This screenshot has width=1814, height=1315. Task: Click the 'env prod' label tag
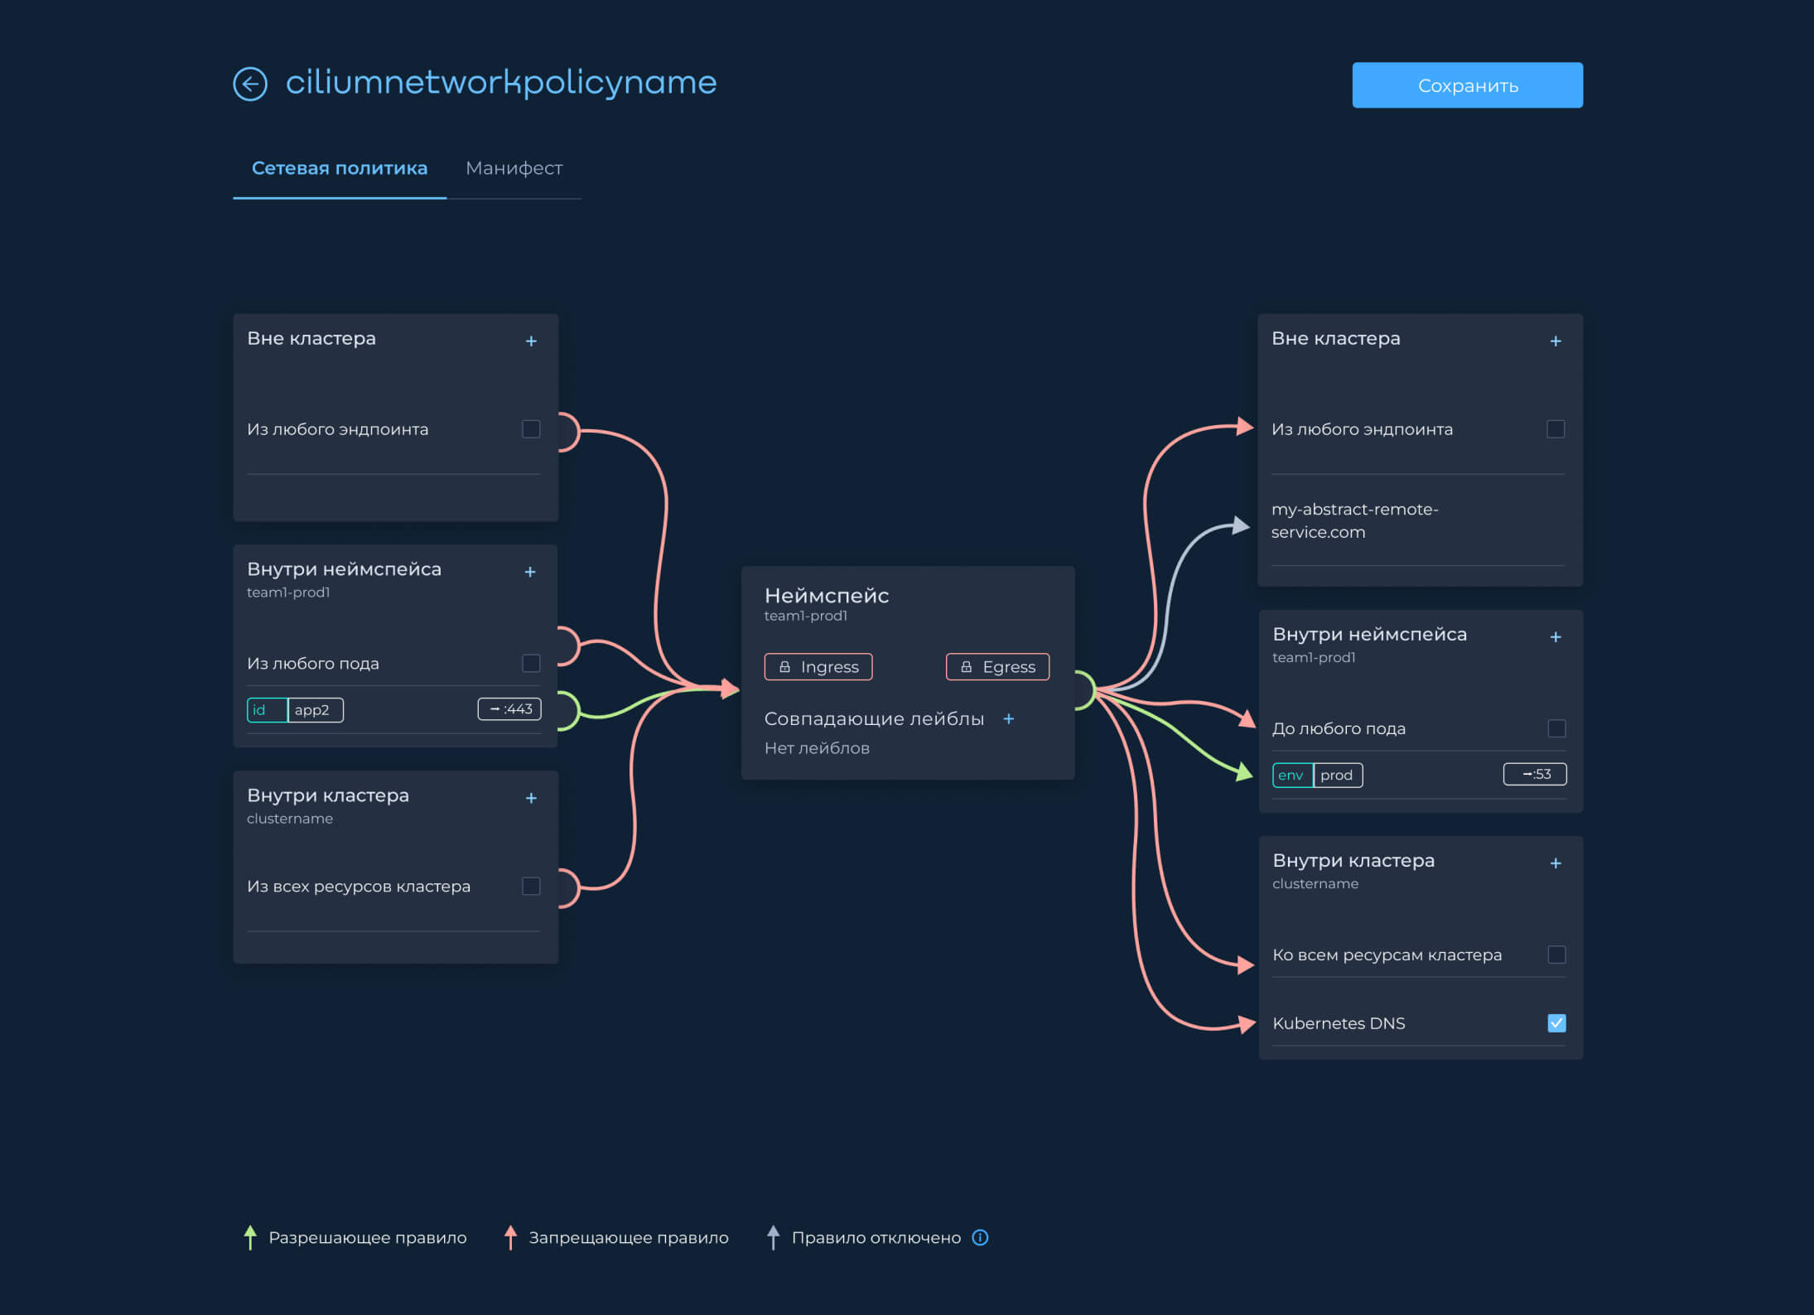(1317, 775)
